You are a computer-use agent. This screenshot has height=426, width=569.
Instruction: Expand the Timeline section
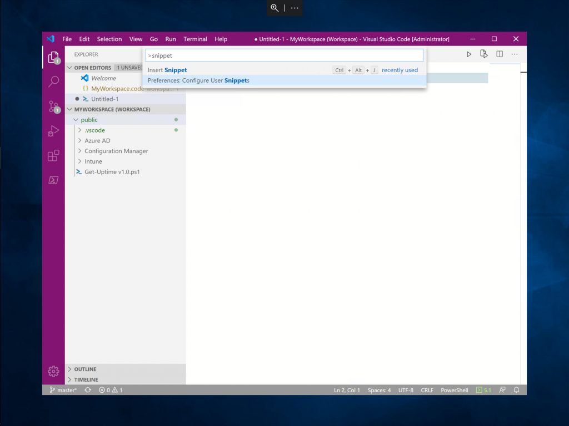(x=69, y=379)
